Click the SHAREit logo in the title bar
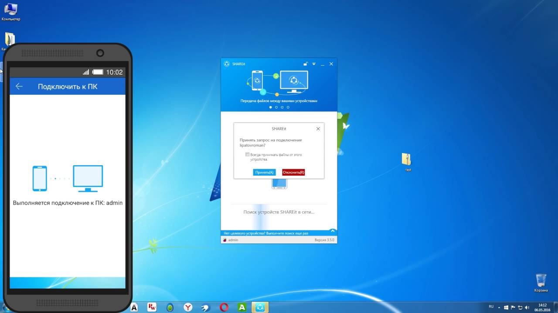The height and width of the screenshot is (313, 558). [x=227, y=64]
